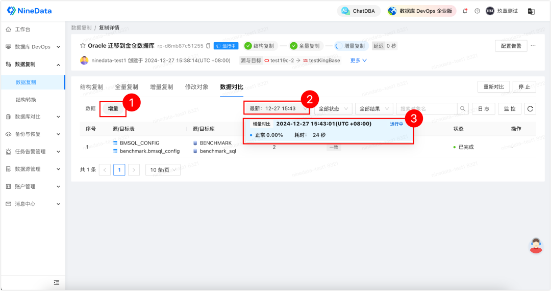Click ninedata-test1 creator avatar
The image size is (551, 291).
[84, 61]
